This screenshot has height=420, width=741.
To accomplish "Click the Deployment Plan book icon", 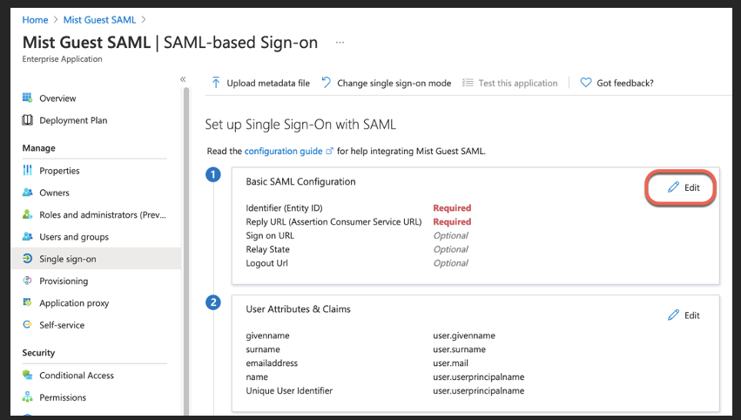I will [27, 120].
